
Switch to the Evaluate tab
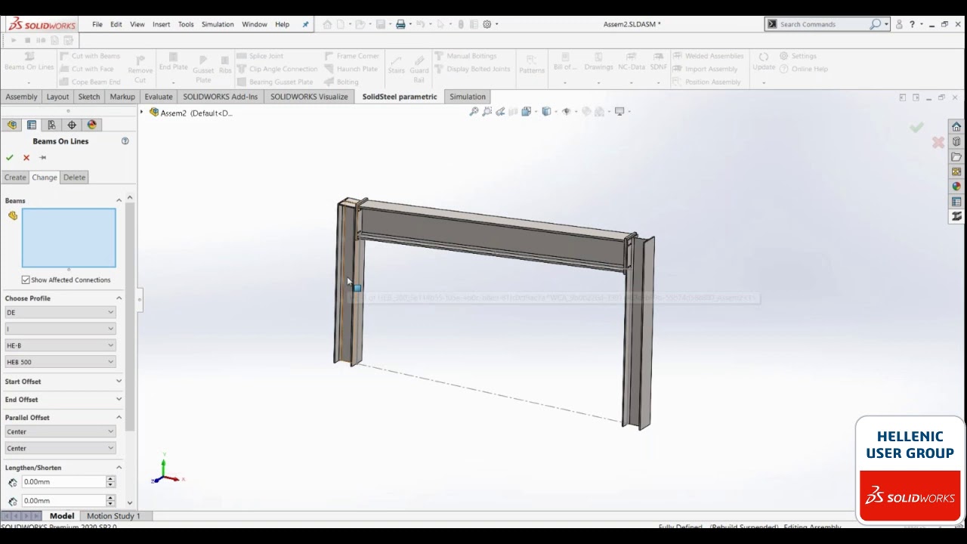click(159, 97)
